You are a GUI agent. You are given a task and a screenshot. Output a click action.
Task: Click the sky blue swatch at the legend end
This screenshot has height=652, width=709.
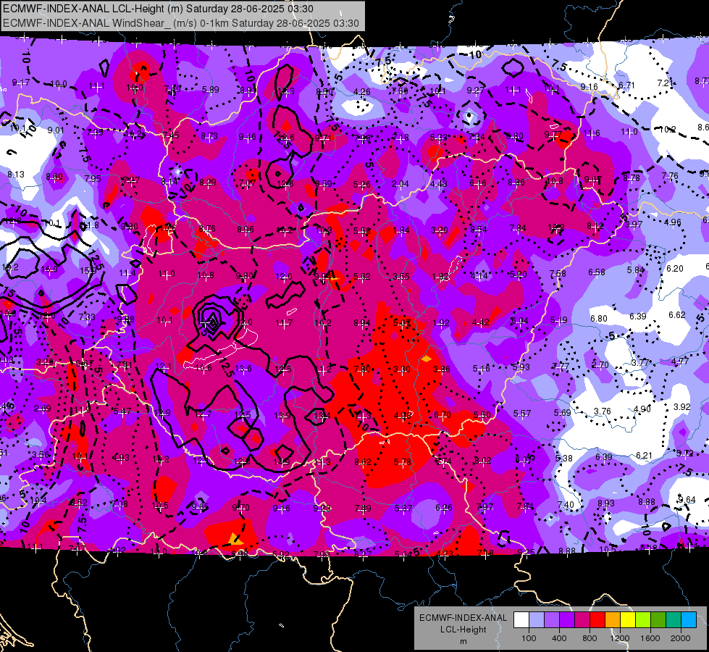coord(689,619)
